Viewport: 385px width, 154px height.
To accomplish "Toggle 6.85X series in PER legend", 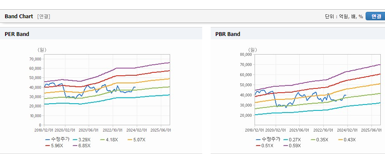I will [x=81, y=146].
